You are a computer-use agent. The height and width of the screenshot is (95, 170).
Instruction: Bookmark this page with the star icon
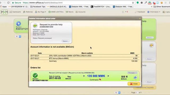click(x=133, y=3)
